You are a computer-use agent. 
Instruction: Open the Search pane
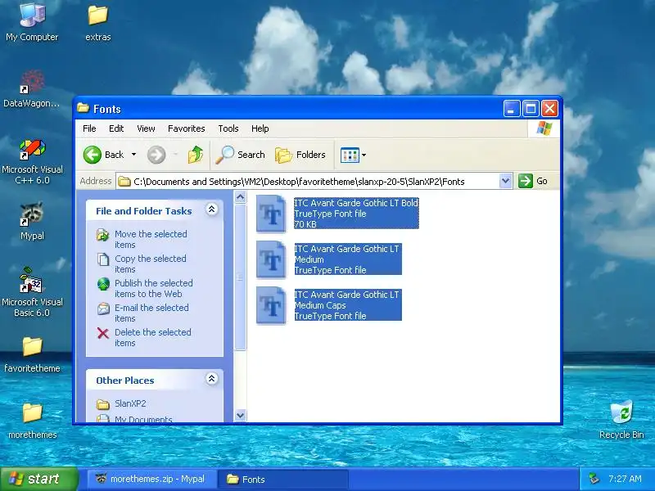(x=240, y=155)
